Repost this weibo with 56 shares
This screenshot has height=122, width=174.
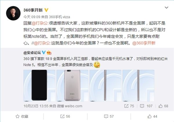(65, 116)
